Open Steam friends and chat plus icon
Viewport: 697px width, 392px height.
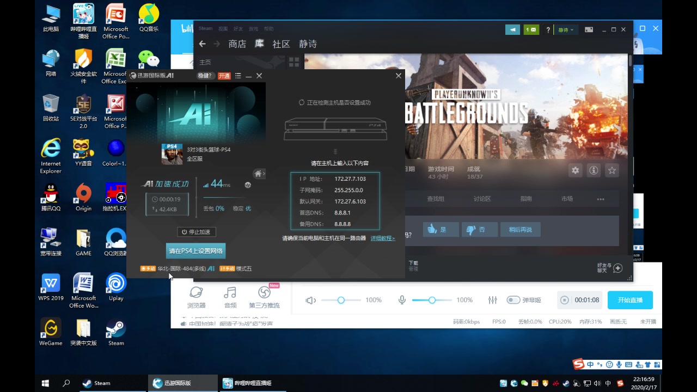click(x=617, y=268)
